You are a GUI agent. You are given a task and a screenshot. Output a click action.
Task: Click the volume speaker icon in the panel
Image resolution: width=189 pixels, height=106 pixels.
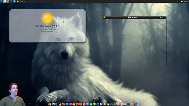[x=182, y=1]
